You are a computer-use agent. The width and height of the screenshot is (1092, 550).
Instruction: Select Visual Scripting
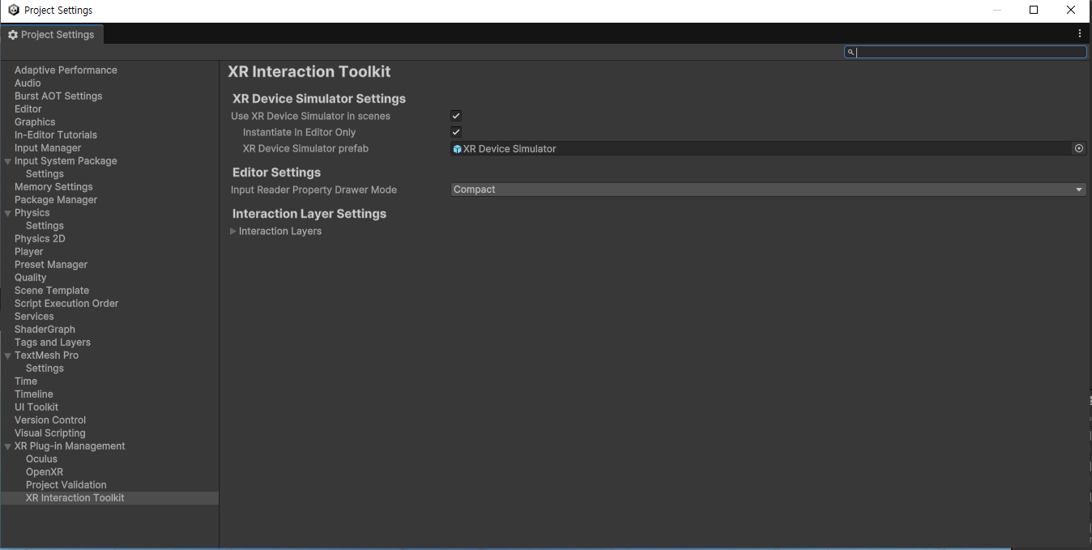pyautogui.click(x=50, y=433)
